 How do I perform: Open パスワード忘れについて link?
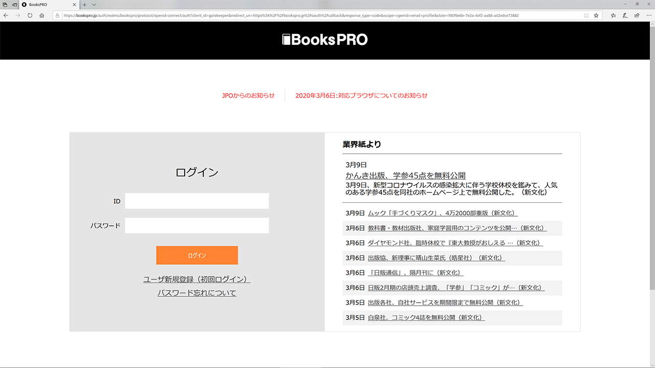[x=197, y=293]
